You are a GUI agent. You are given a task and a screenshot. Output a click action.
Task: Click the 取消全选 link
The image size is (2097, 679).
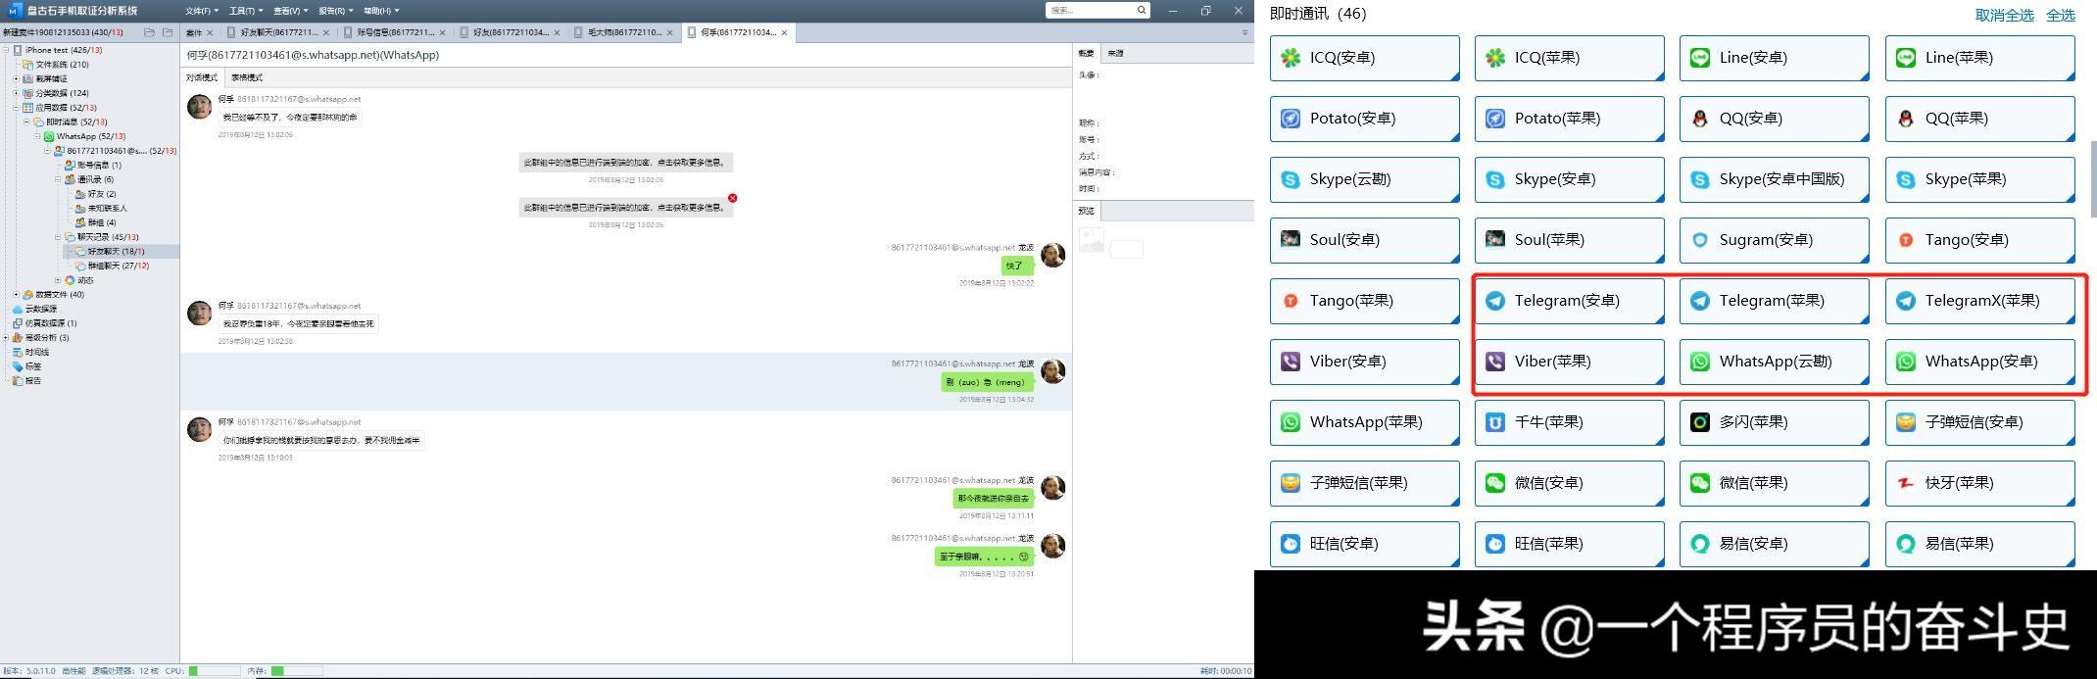click(x=2004, y=15)
